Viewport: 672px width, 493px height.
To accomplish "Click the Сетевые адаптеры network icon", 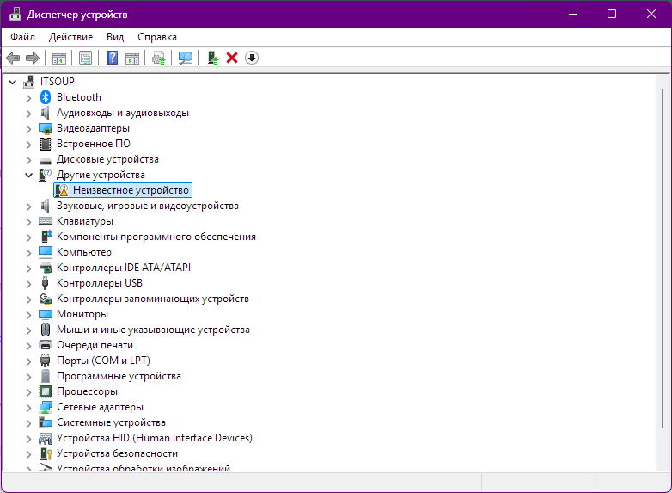I will coord(46,407).
